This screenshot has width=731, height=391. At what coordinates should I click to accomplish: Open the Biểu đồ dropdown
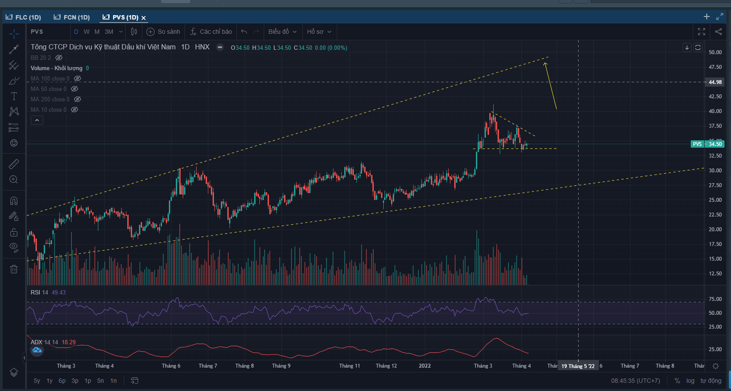[282, 32]
